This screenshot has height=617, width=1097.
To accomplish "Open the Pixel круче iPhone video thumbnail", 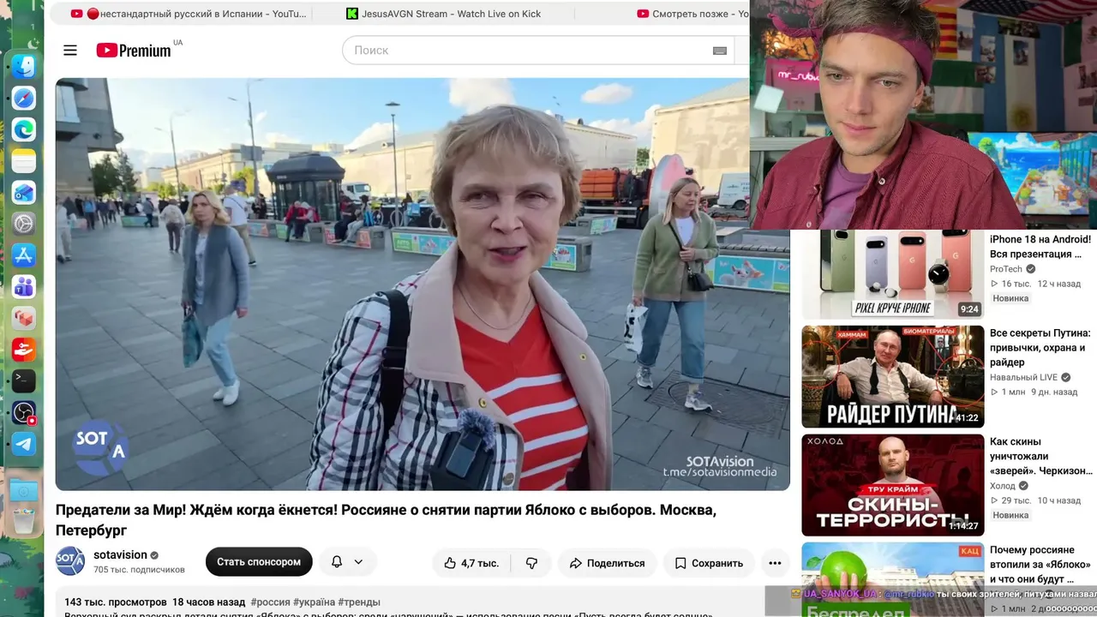I will 893,274.
